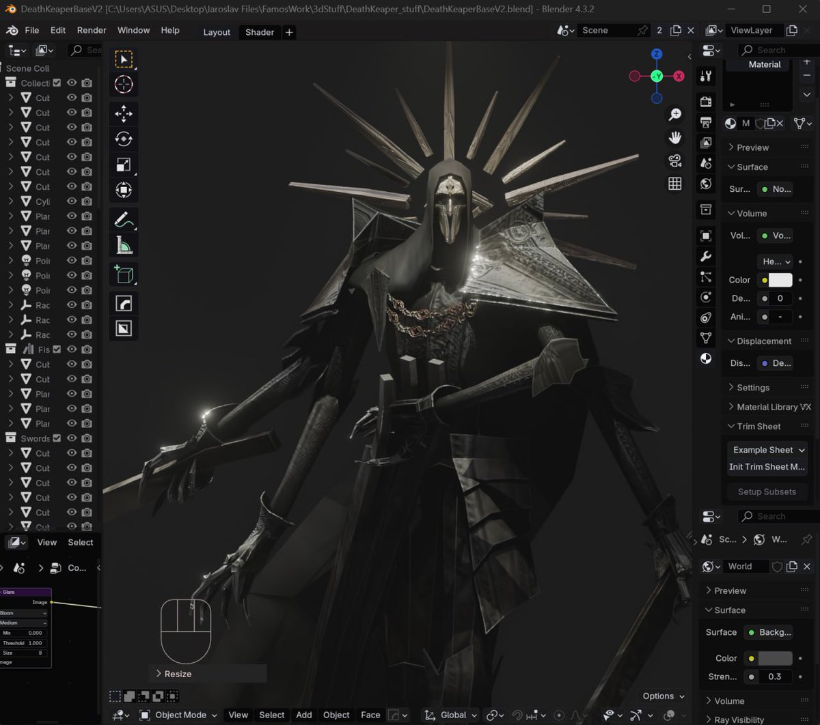Switch to the Layout workspace tab
820x725 pixels.
tap(217, 32)
